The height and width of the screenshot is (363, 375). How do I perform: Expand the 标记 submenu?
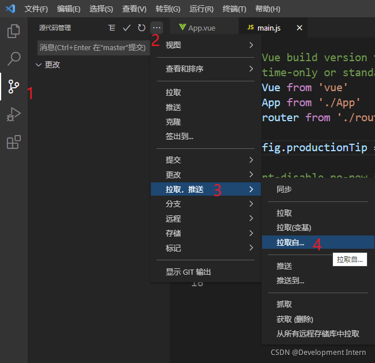[x=206, y=248]
